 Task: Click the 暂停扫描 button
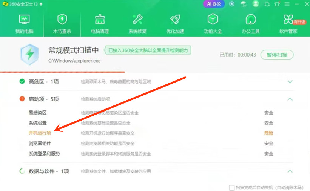tap(277, 55)
